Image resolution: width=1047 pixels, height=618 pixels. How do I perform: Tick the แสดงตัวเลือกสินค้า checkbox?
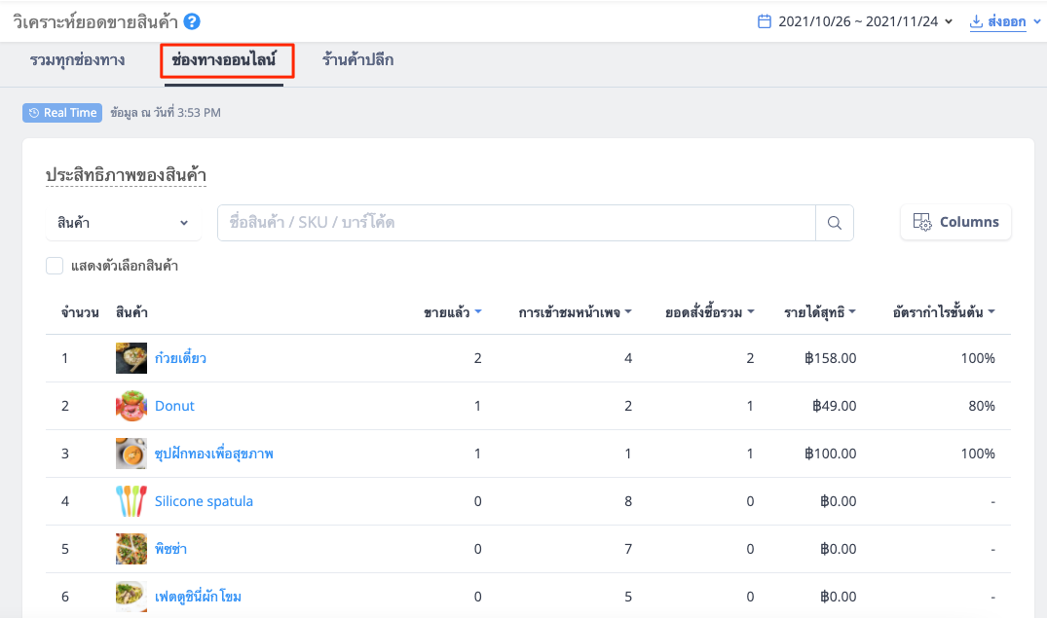coord(55,266)
